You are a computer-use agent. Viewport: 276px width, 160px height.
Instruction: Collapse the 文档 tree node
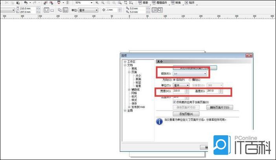tap(125, 65)
